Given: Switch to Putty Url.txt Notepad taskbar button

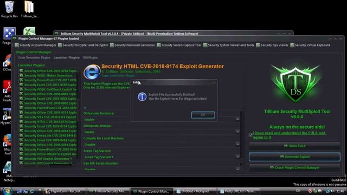Looking at the screenshot, I should tap(239, 191).
